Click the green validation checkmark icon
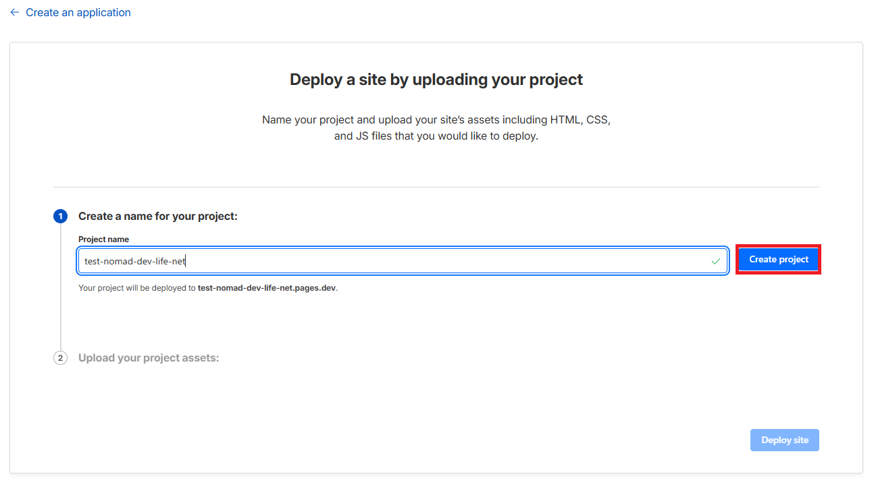 coord(715,261)
